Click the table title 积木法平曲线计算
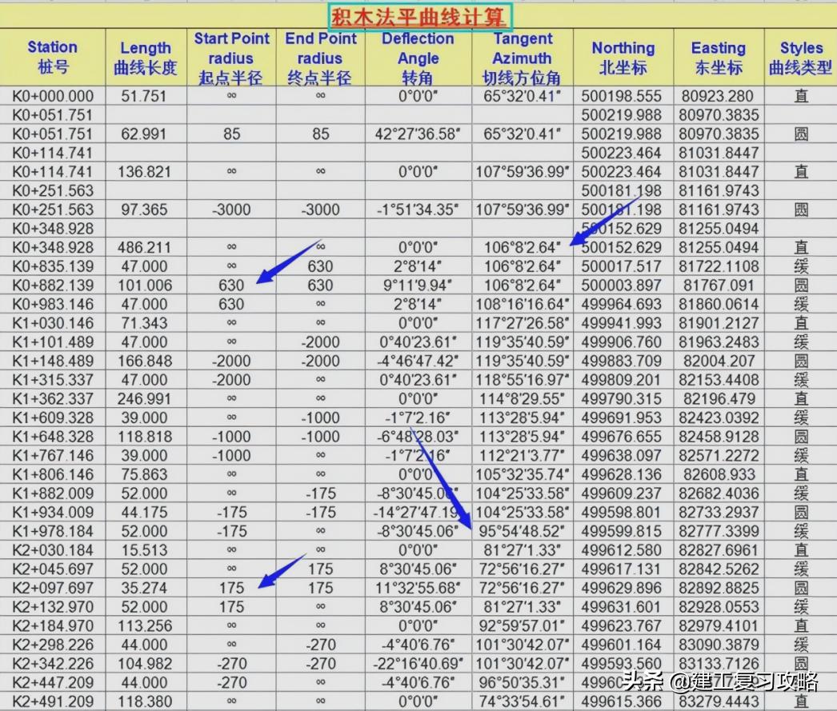Screen dimensions: 837x711 coord(418,16)
